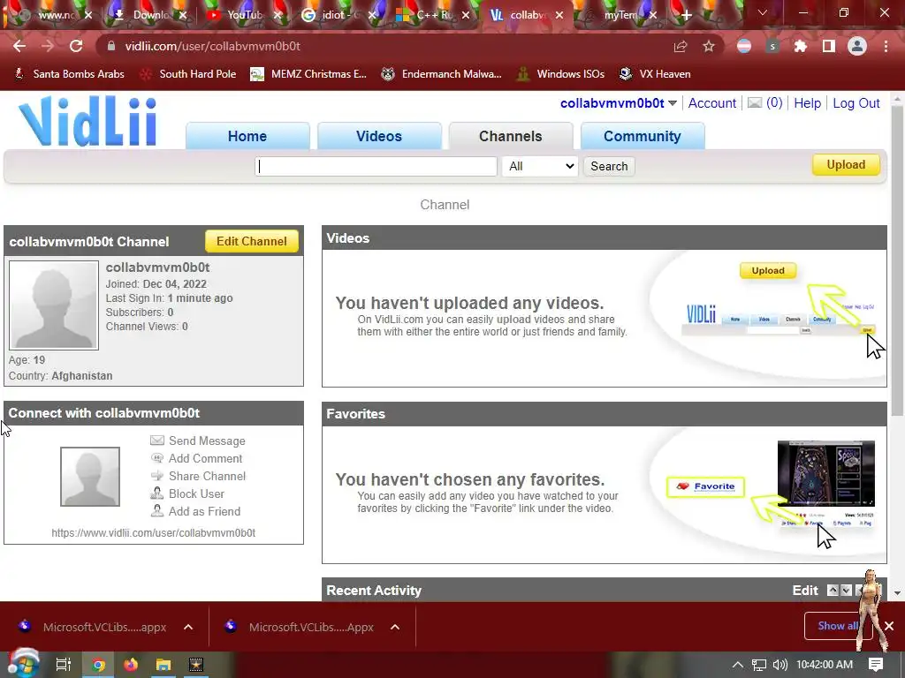Open Endermanch Malwa... bookmark

tap(442, 74)
